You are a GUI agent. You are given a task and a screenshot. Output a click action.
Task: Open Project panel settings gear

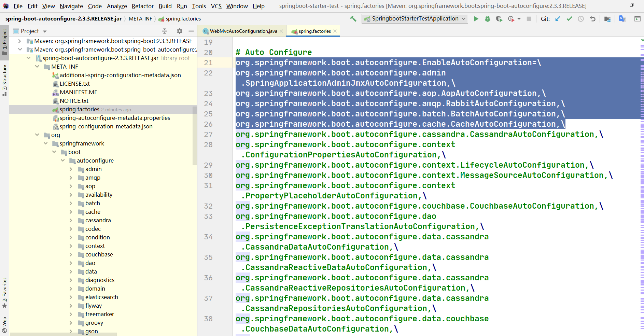(x=180, y=31)
